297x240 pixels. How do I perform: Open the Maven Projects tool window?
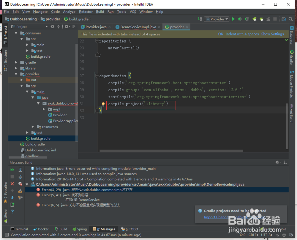coord(291,80)
